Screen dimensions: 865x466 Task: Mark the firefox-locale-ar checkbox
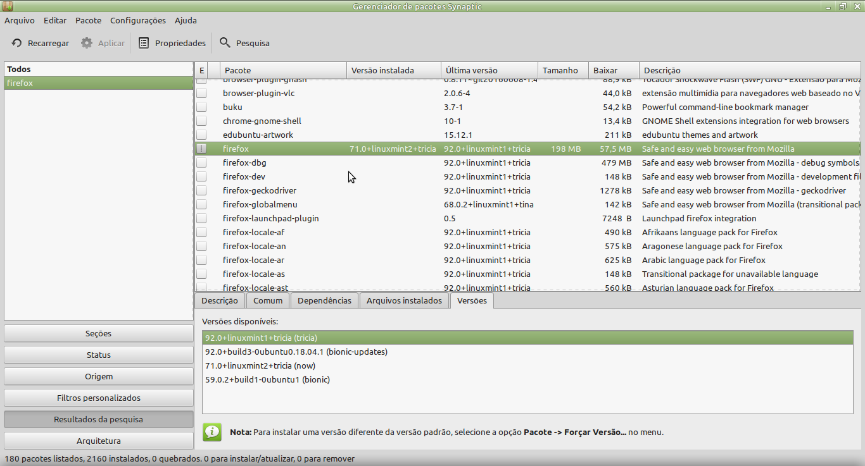click(201, 260)
